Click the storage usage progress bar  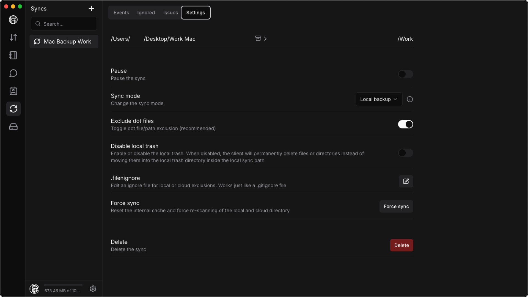coord(63,285)
